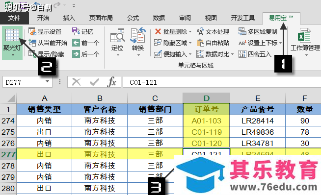Click the formula bar showing C01-121
The image size is (321, 195).
pyautogui.click(x=222, y=82)
